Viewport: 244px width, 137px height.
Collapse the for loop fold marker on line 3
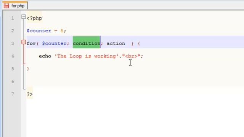24,42
